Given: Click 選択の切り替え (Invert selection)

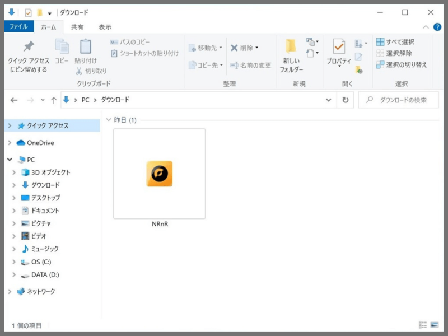Looking at the screenshot, I should pyautogui.click(x=402, y=65).
